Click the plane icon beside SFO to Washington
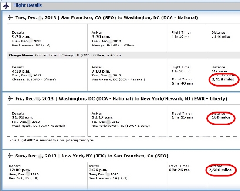 [x=10, y=17]
